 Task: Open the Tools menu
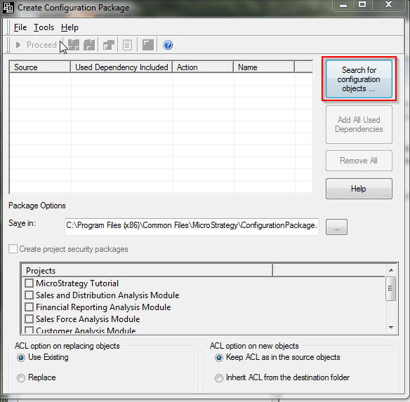click(x=44, y=27)
